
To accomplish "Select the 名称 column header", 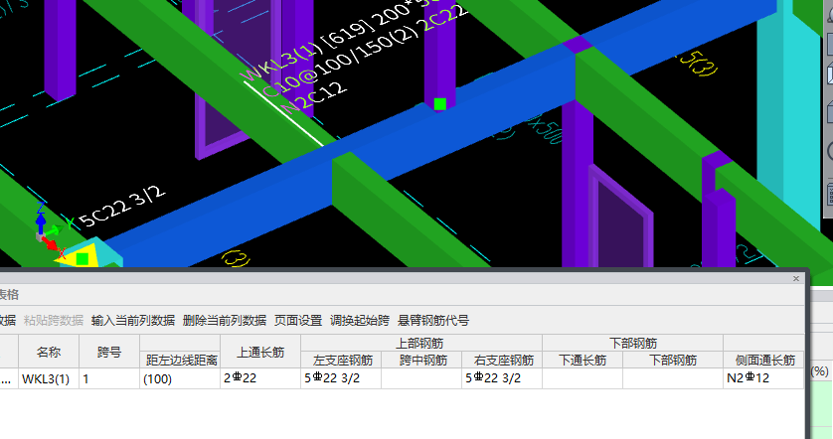I will (x=49, y=352).
